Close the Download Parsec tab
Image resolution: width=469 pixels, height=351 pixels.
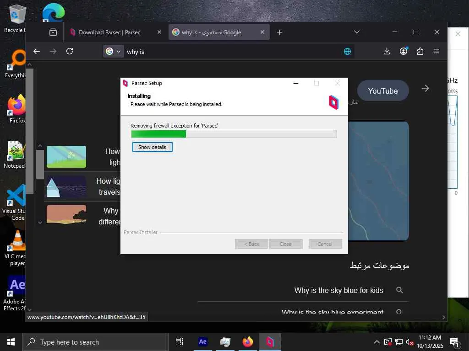(x=159, y=32)
